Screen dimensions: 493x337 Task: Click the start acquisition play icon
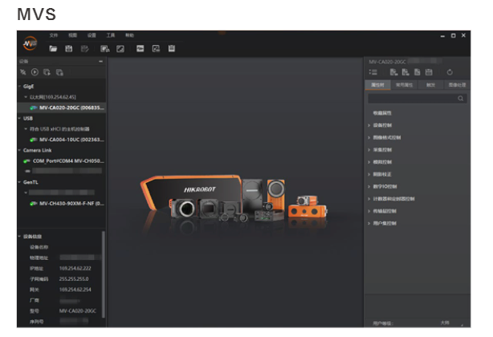click(35, 72)
